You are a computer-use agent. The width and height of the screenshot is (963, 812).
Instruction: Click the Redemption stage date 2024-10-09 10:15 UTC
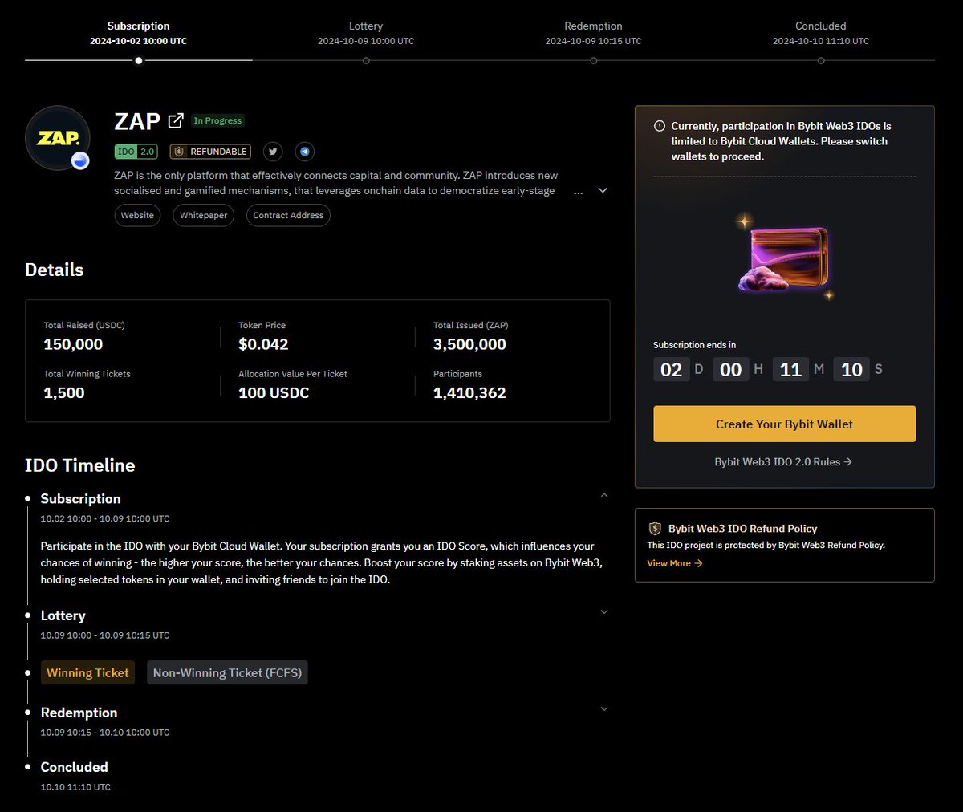593,41
